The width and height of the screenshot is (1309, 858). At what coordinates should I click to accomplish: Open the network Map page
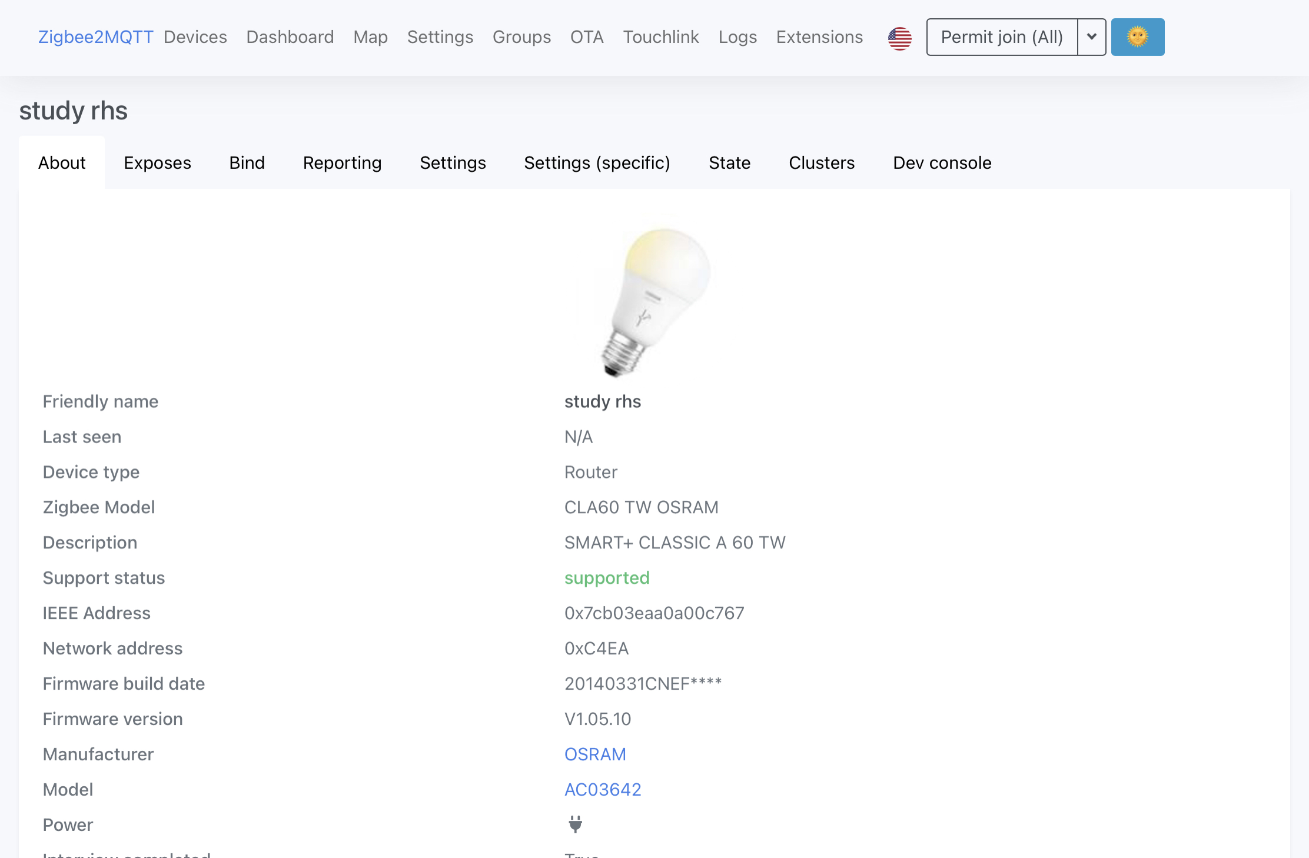click(370, 37)
